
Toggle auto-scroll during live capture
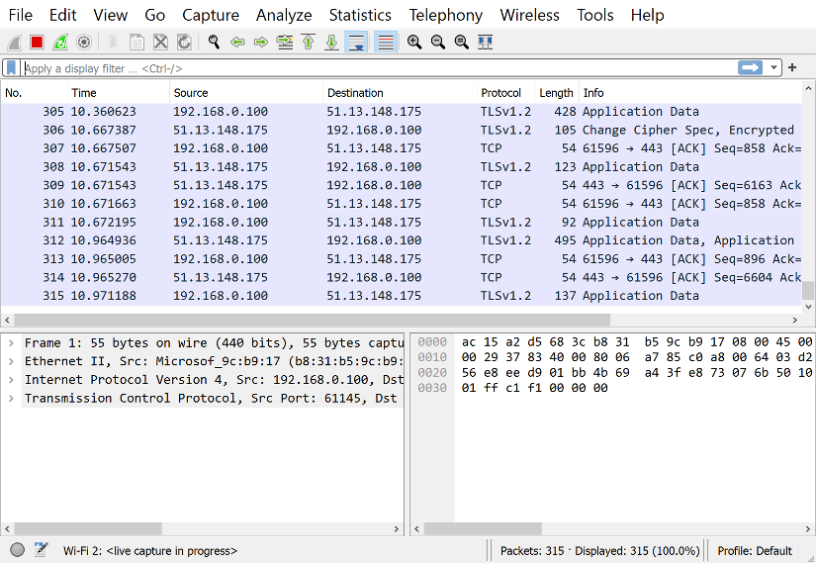pyautogui.click(x=356, y=43)
